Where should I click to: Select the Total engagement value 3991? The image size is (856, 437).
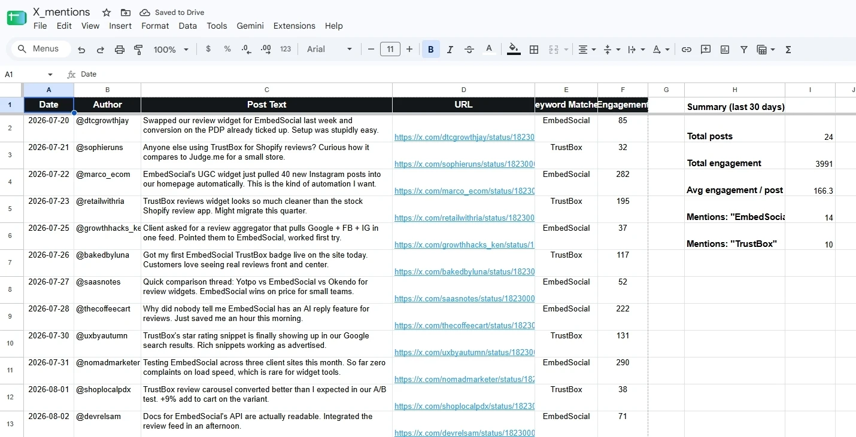pyautogui.click(x=811, y=155)
